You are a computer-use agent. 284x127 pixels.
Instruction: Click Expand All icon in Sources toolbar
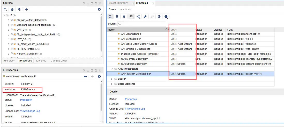[x=19, y=10]
